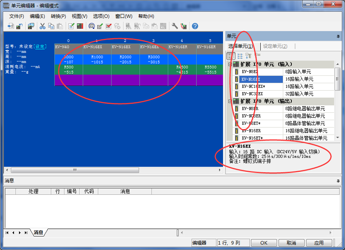Screen dimensions: 345x250
Task: Open the edit sheet with pencil icon
Action: (x=71, y=26)
